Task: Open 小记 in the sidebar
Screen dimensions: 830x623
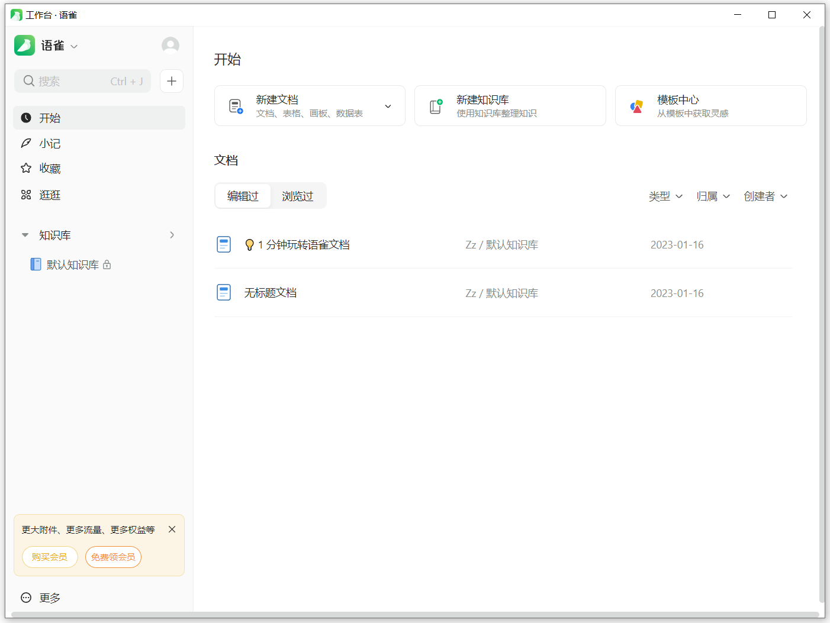Action: point(99,143)
